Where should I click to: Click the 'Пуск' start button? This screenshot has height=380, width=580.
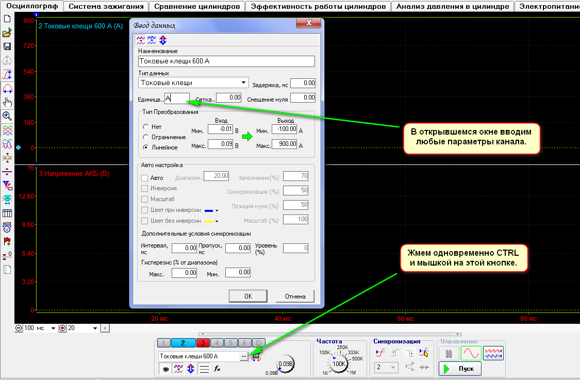[460, 369]
